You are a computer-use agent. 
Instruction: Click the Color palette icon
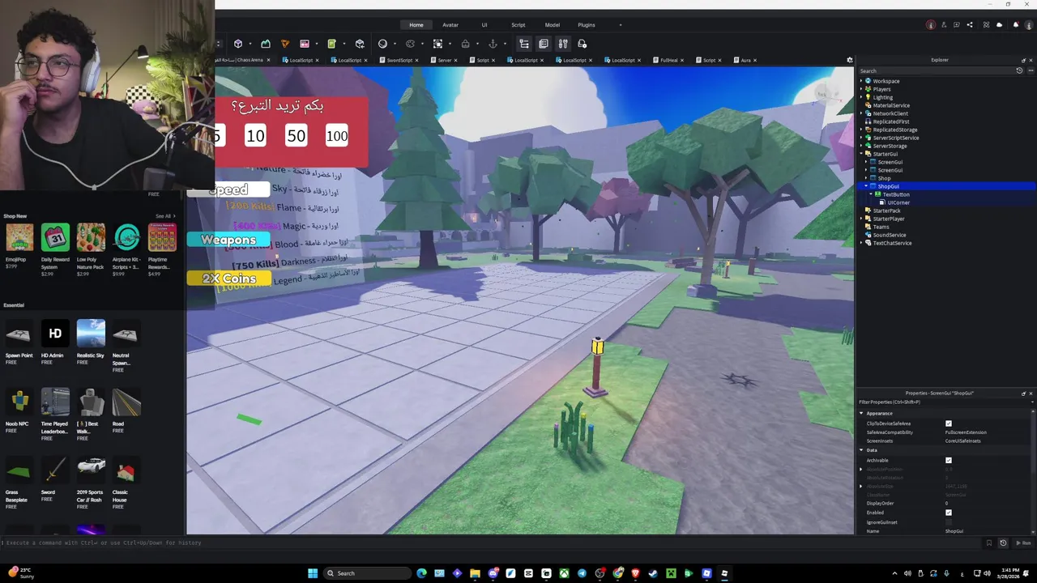pyautogui.click(x=410, y=44)
